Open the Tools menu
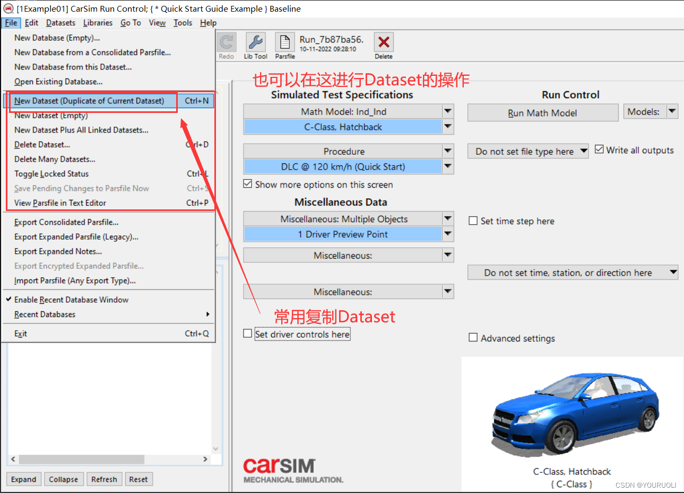 coord(183,23)
